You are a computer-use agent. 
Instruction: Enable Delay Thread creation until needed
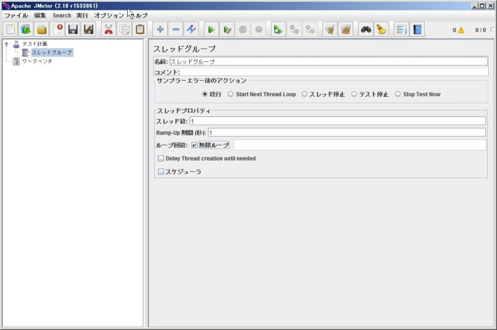(x=161, y=158)
